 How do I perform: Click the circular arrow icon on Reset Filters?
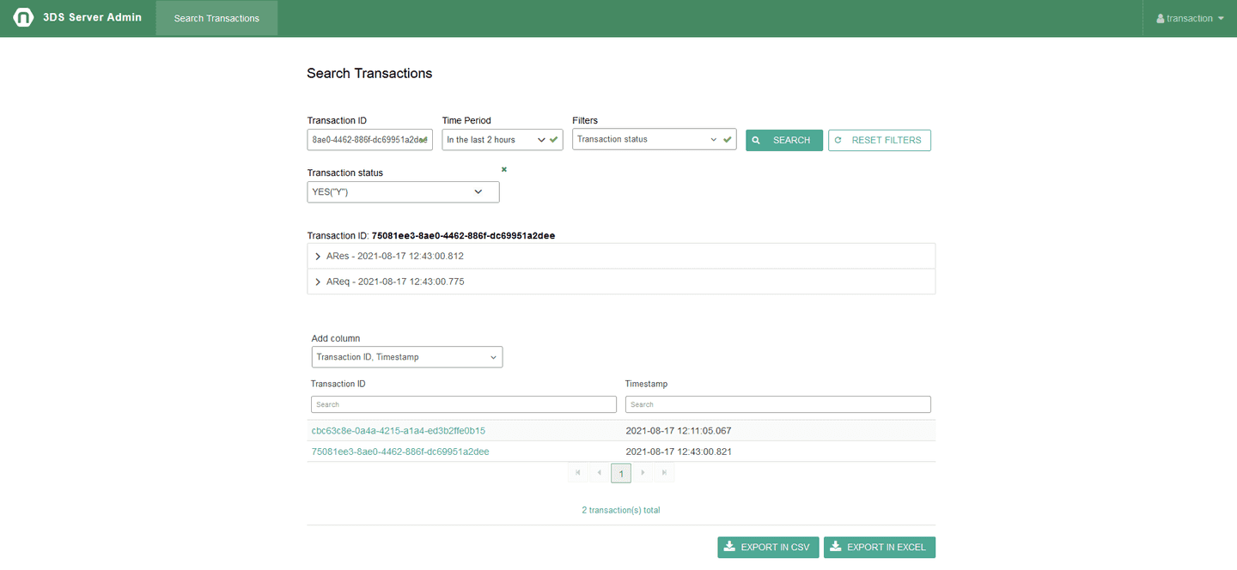click(840, 140)
